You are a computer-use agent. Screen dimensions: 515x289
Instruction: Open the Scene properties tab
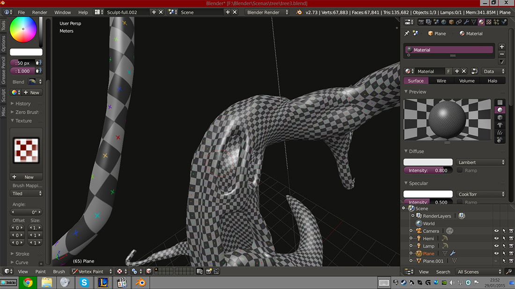pyautogui.click(x=436, y=22)
